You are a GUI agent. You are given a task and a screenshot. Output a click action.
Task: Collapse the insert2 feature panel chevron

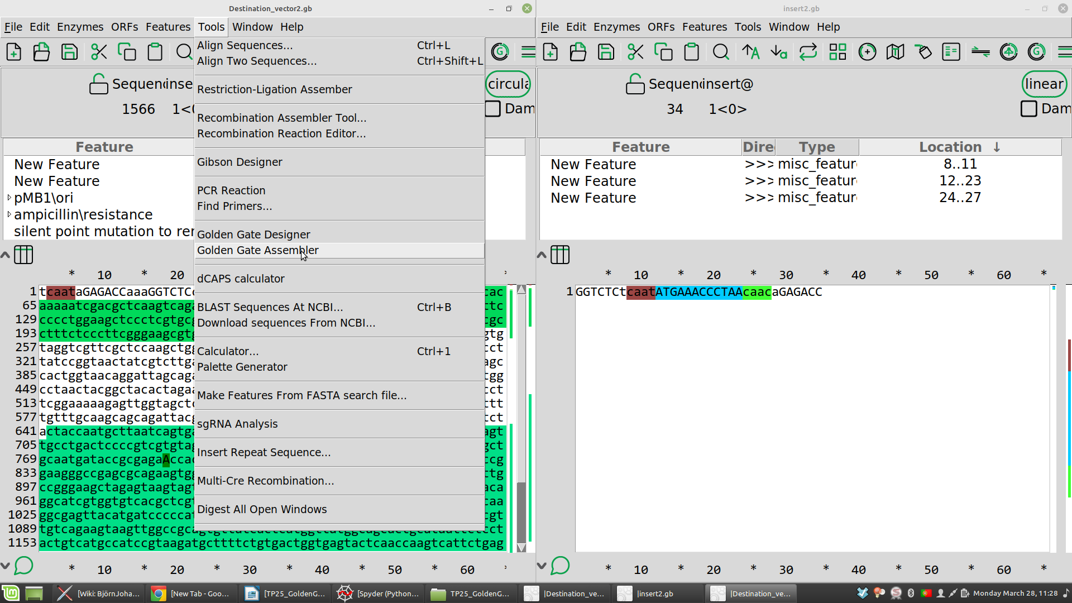[542, 255]
